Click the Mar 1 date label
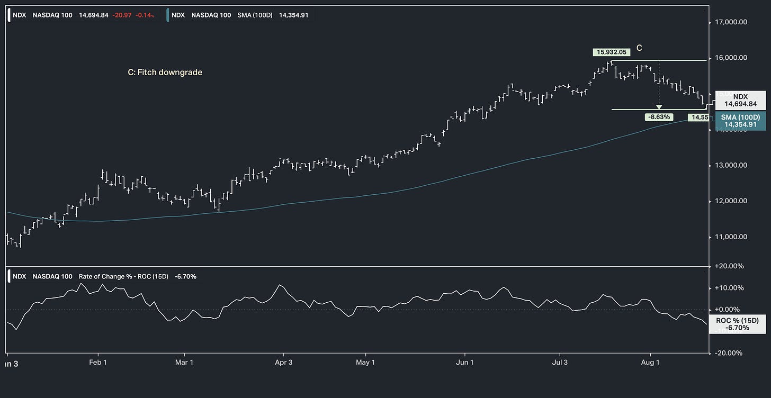Screen dimensions: 771x398 click(x=184, y=363)
